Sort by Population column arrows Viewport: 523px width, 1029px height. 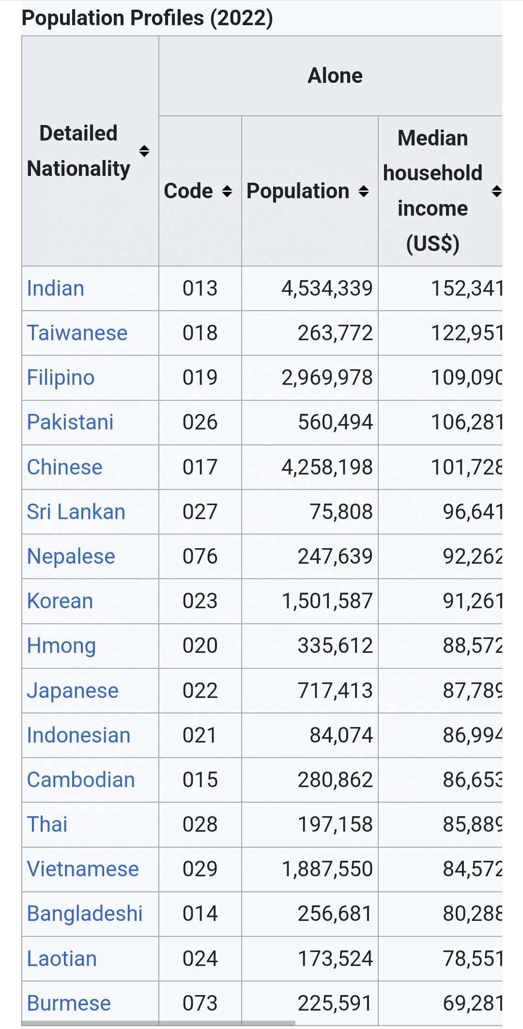tap(364, 191)
